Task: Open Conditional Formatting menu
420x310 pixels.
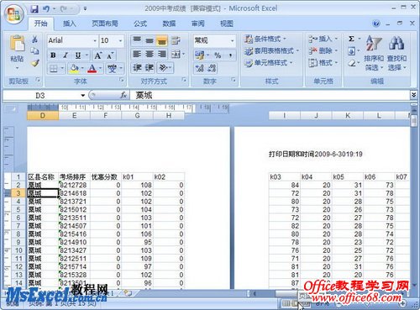Action: click(x=265, y=39)
